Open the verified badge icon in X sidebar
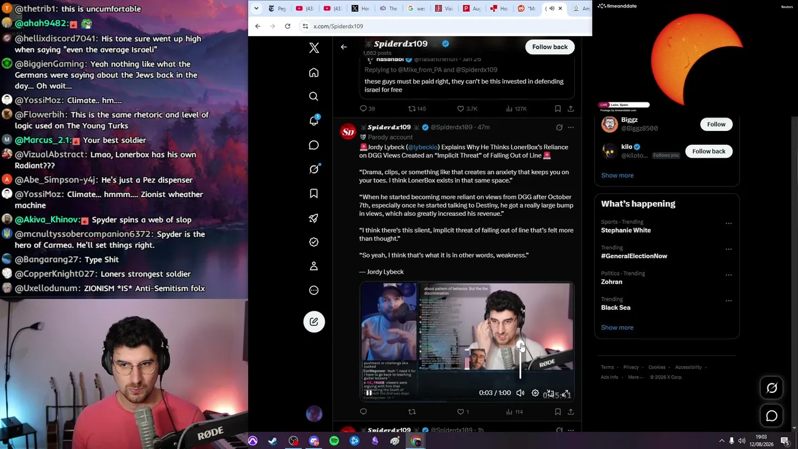Viewport: 798px width, 449px height. coord(314,242)
